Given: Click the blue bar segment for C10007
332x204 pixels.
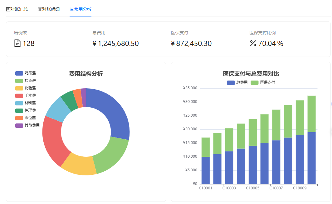Looking at the screenshot, I should click(276, 162).
